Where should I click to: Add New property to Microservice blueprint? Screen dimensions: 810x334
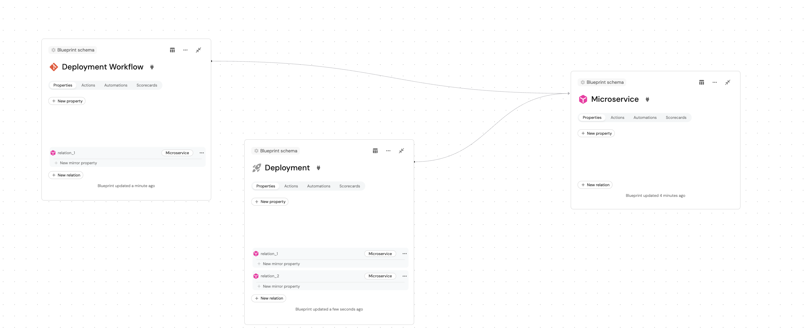pyautogui.click(x=596, y=133)
